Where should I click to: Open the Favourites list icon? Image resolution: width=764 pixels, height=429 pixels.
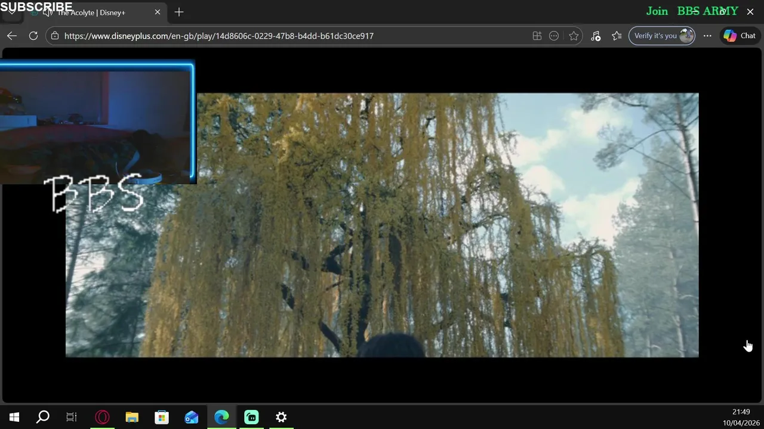[x=617, y=36]
